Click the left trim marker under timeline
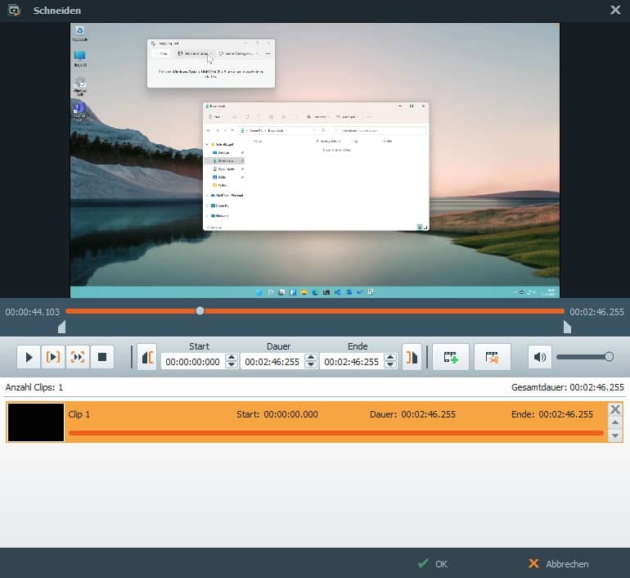The image size is (630, 578). tap(61, 327)
